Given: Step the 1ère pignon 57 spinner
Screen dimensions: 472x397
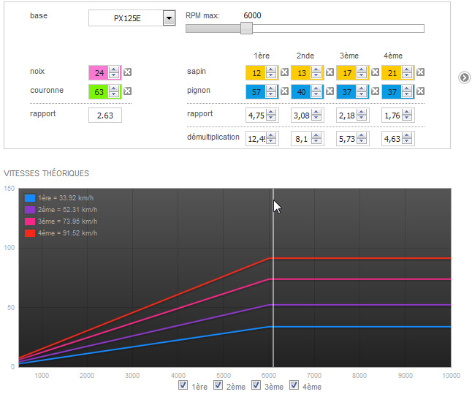Looking at the screenshot, I should pyautogui.click(x=271, y=91).
